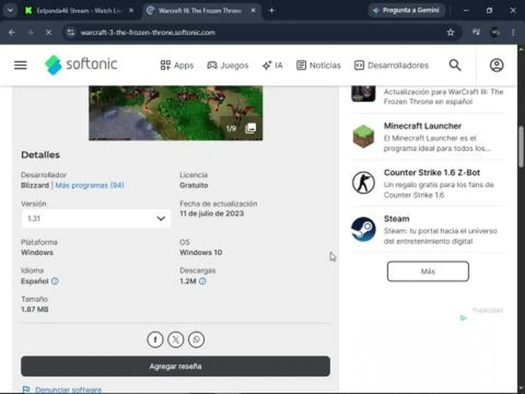This screenshot has width=525, height=394.
Task: Click the info icon beside 1.2M downloads
Action: [202, 281]
